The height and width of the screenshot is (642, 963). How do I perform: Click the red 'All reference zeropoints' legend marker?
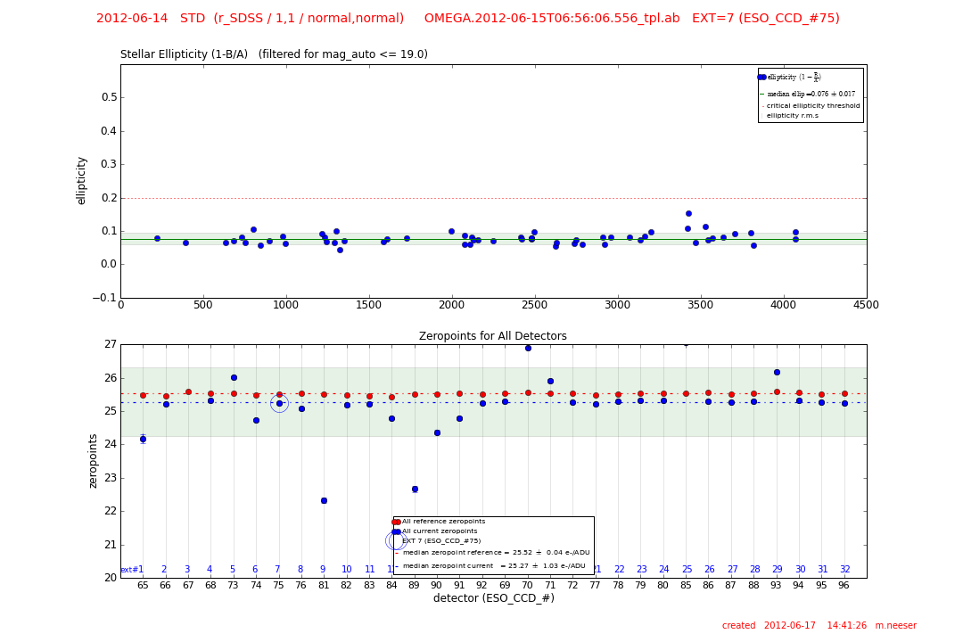point(396,522)
